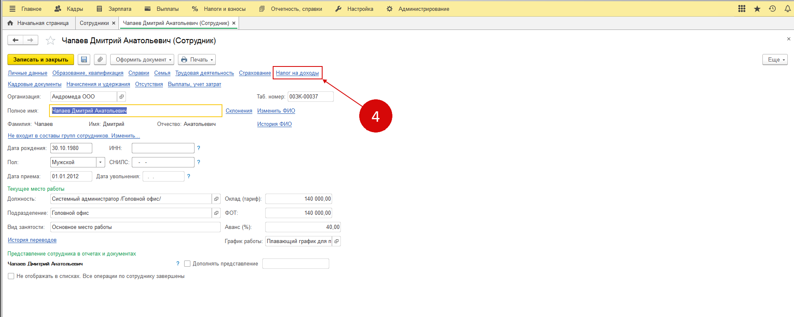The width and height of the screenshot is (794, 317).
Task: Expand Печать dropdown button
Action: click(197, 59)
